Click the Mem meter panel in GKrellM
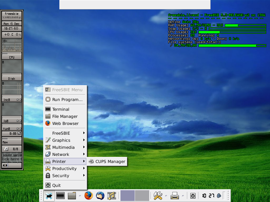This screenshot has height=202, width=270. (x=12, y=141)
